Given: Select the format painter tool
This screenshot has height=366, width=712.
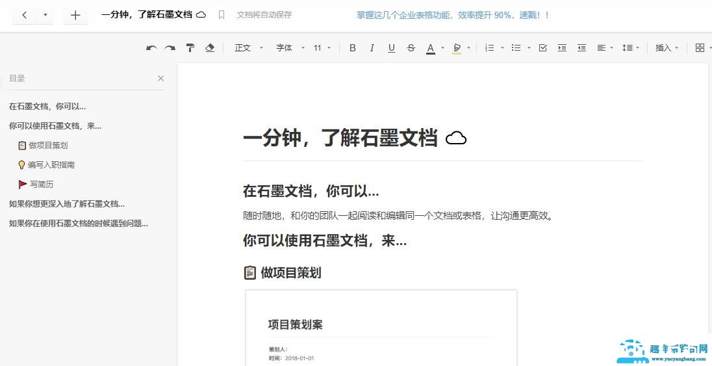Looking at the screenshot, I should (190, 47).
